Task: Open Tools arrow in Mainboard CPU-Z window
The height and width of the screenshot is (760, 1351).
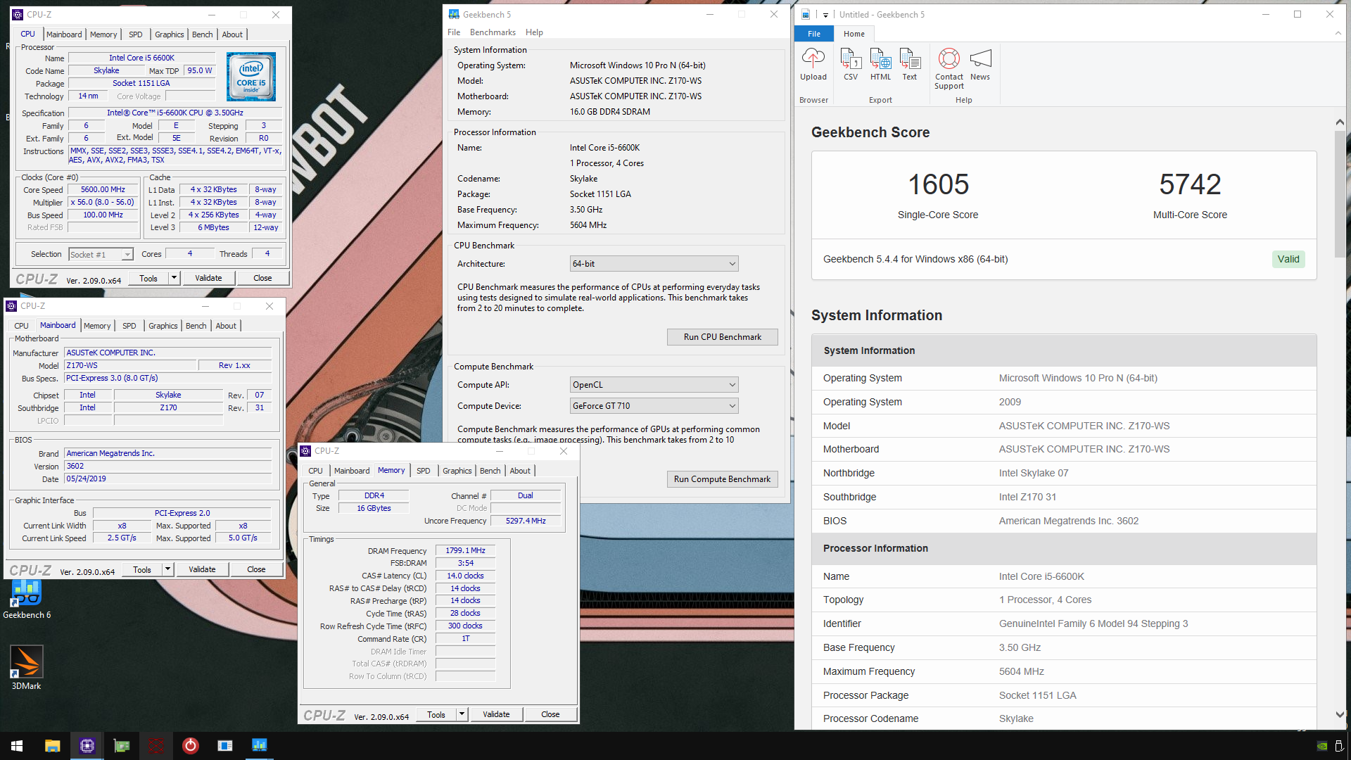Action: coord(167,569)
